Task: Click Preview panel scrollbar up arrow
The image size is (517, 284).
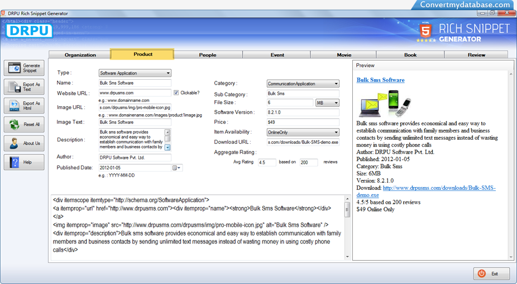Action: [511, 74]
